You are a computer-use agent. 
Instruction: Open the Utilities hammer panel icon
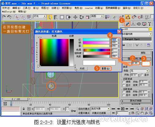(x=149, y=24)
